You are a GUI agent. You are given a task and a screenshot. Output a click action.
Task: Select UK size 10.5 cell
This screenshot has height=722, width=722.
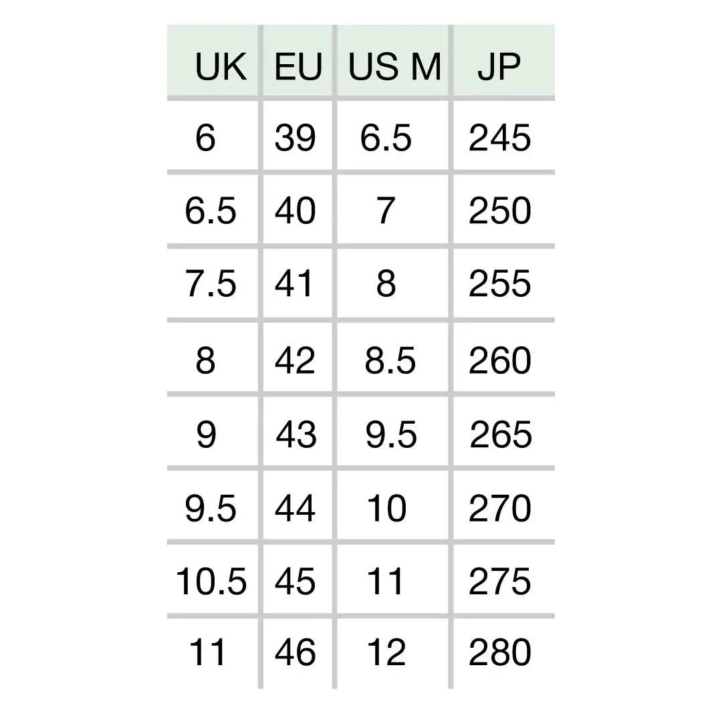211,582
